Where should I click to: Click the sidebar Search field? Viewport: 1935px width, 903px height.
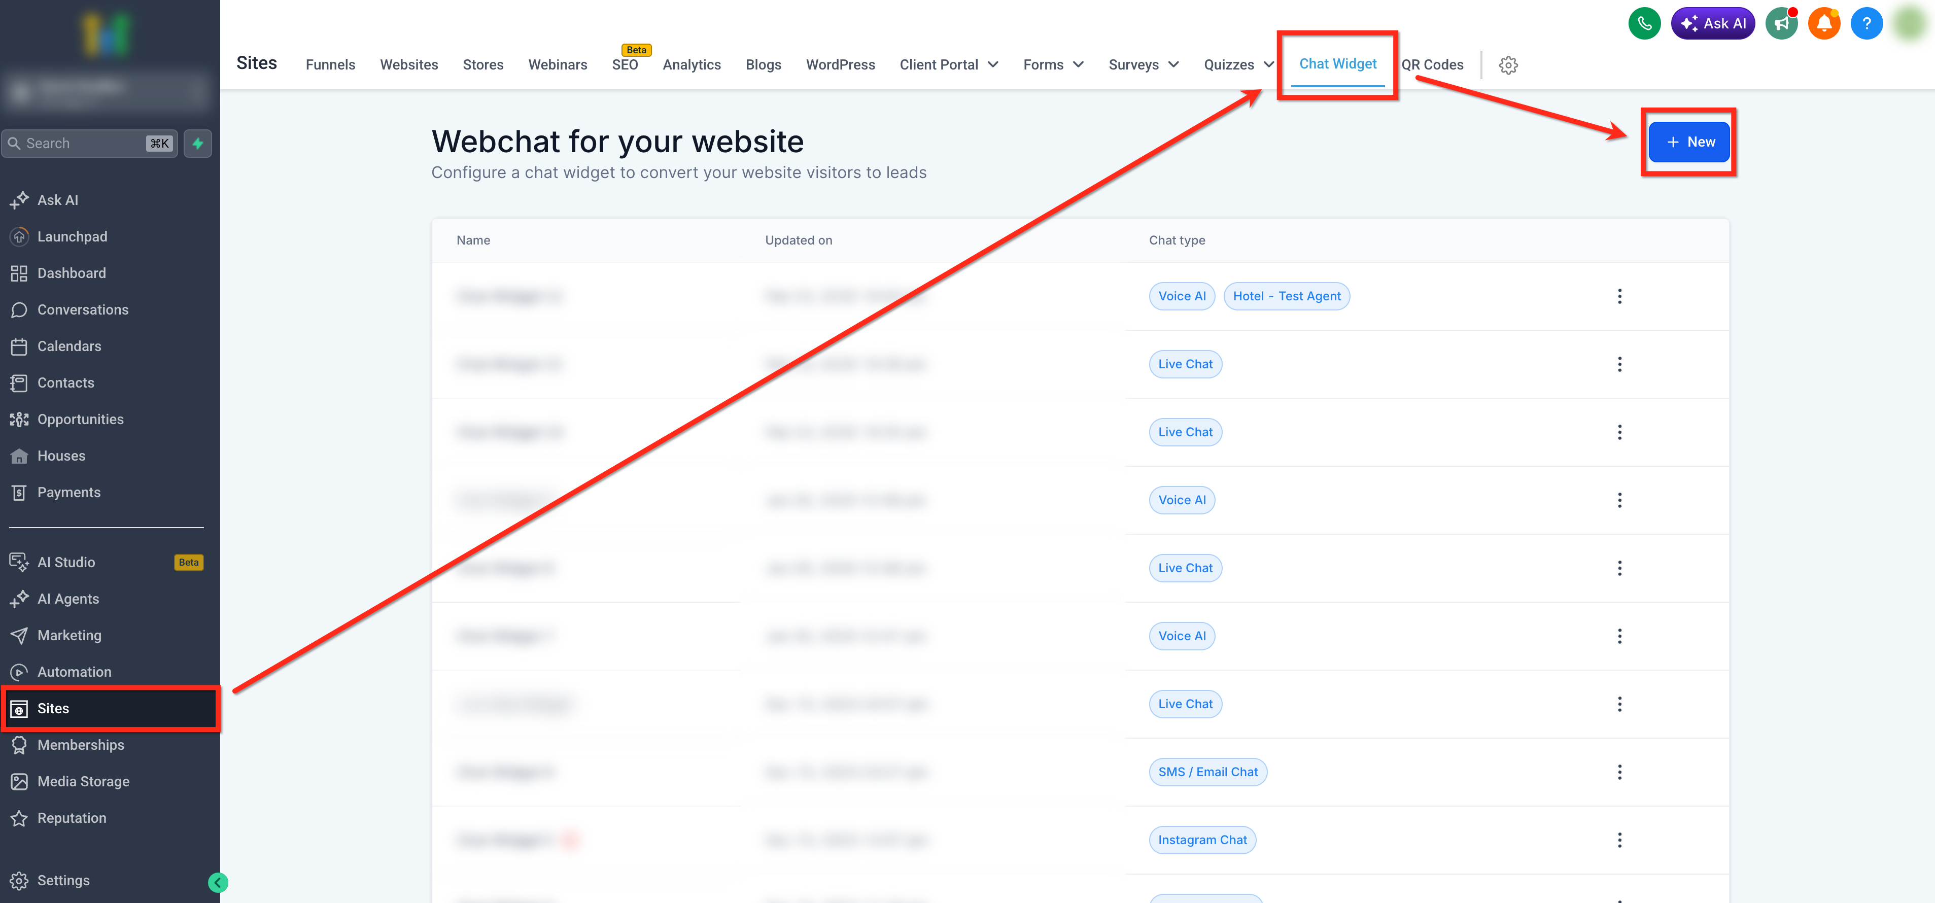[83, 144]
